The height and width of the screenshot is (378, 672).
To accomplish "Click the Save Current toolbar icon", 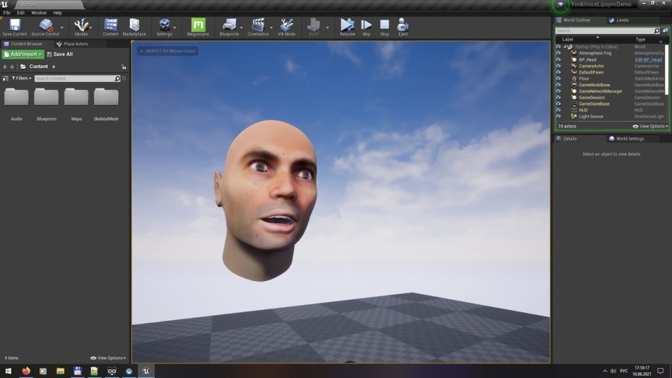I will [x=14, y=26].
